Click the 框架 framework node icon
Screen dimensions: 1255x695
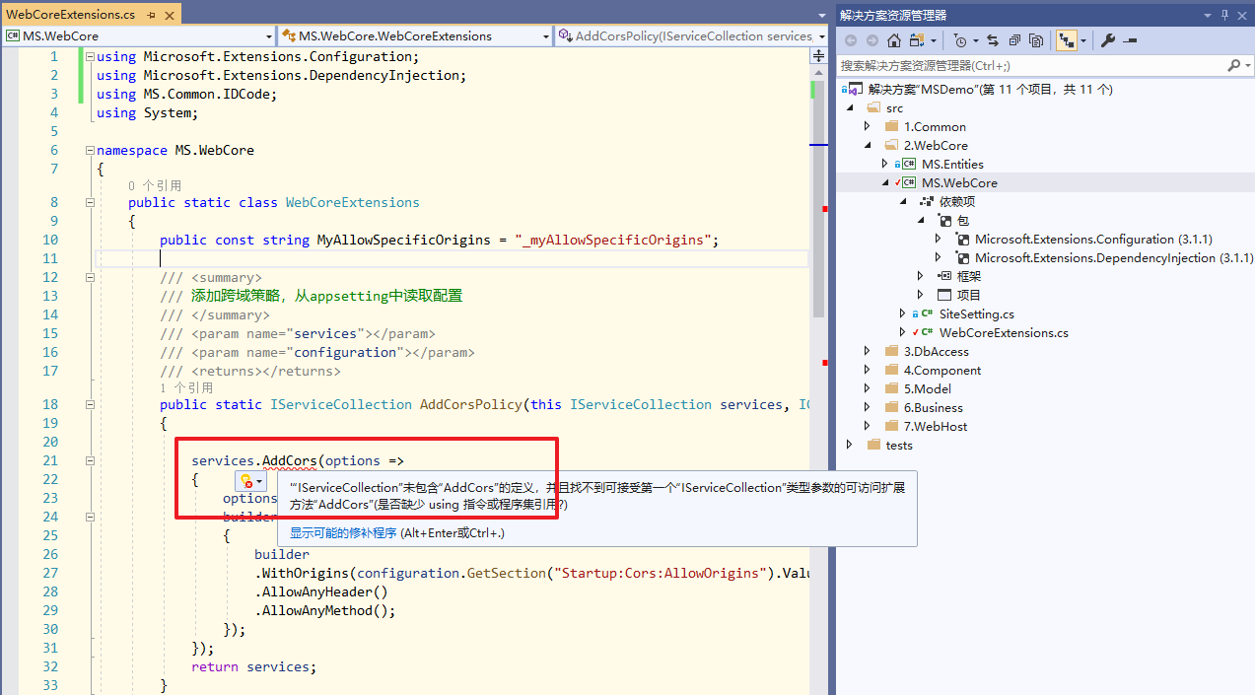944,276
